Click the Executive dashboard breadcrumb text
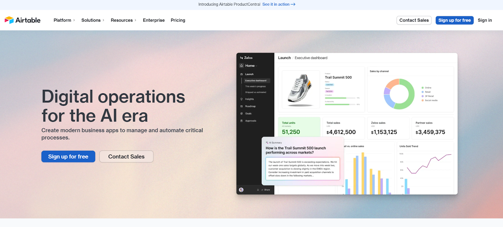503x227 pixels. [x=311, y=58]
